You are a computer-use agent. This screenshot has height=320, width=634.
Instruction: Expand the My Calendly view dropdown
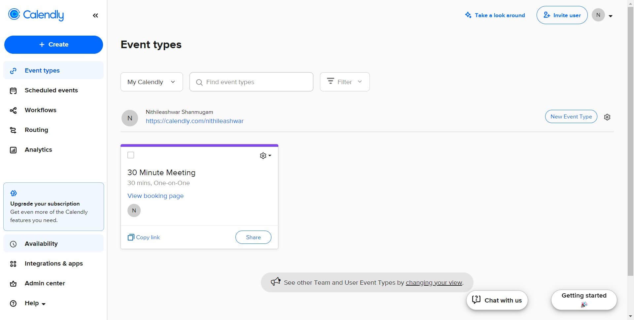point(152,82)
